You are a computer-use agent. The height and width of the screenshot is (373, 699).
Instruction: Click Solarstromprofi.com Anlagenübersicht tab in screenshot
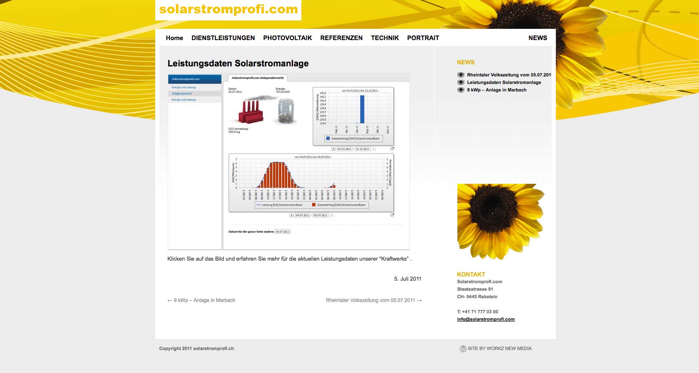pos(257,78)
